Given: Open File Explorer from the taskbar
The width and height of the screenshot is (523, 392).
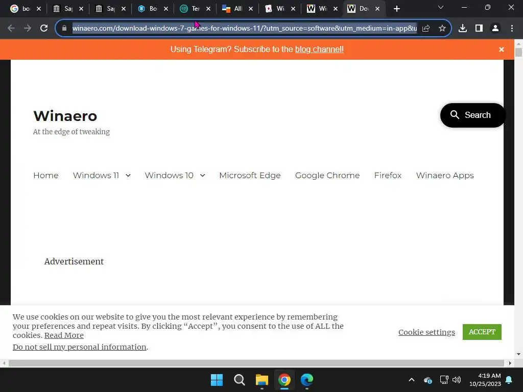Looking at the screenshot, I should (x=262, y=380).
